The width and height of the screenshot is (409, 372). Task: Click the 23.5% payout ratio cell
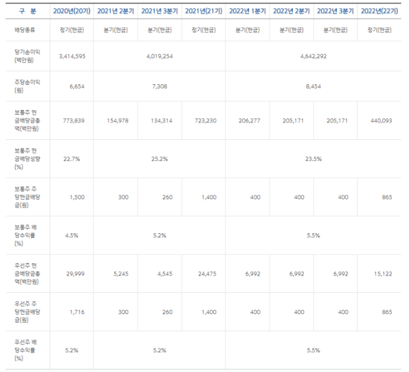313,159
